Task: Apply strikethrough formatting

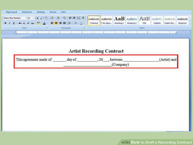Action: tap(20, 23)
